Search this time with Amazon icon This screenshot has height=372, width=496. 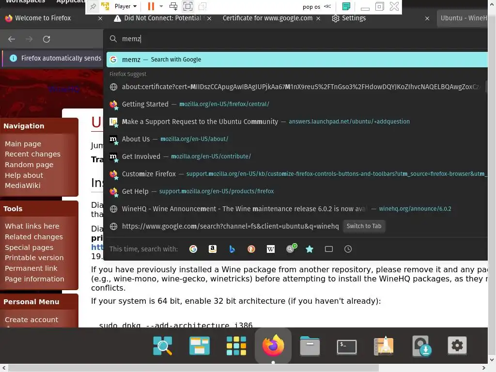(213, 249)
